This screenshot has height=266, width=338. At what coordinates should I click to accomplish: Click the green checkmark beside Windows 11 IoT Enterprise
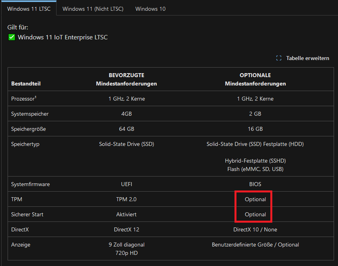(x=12, y=37)
